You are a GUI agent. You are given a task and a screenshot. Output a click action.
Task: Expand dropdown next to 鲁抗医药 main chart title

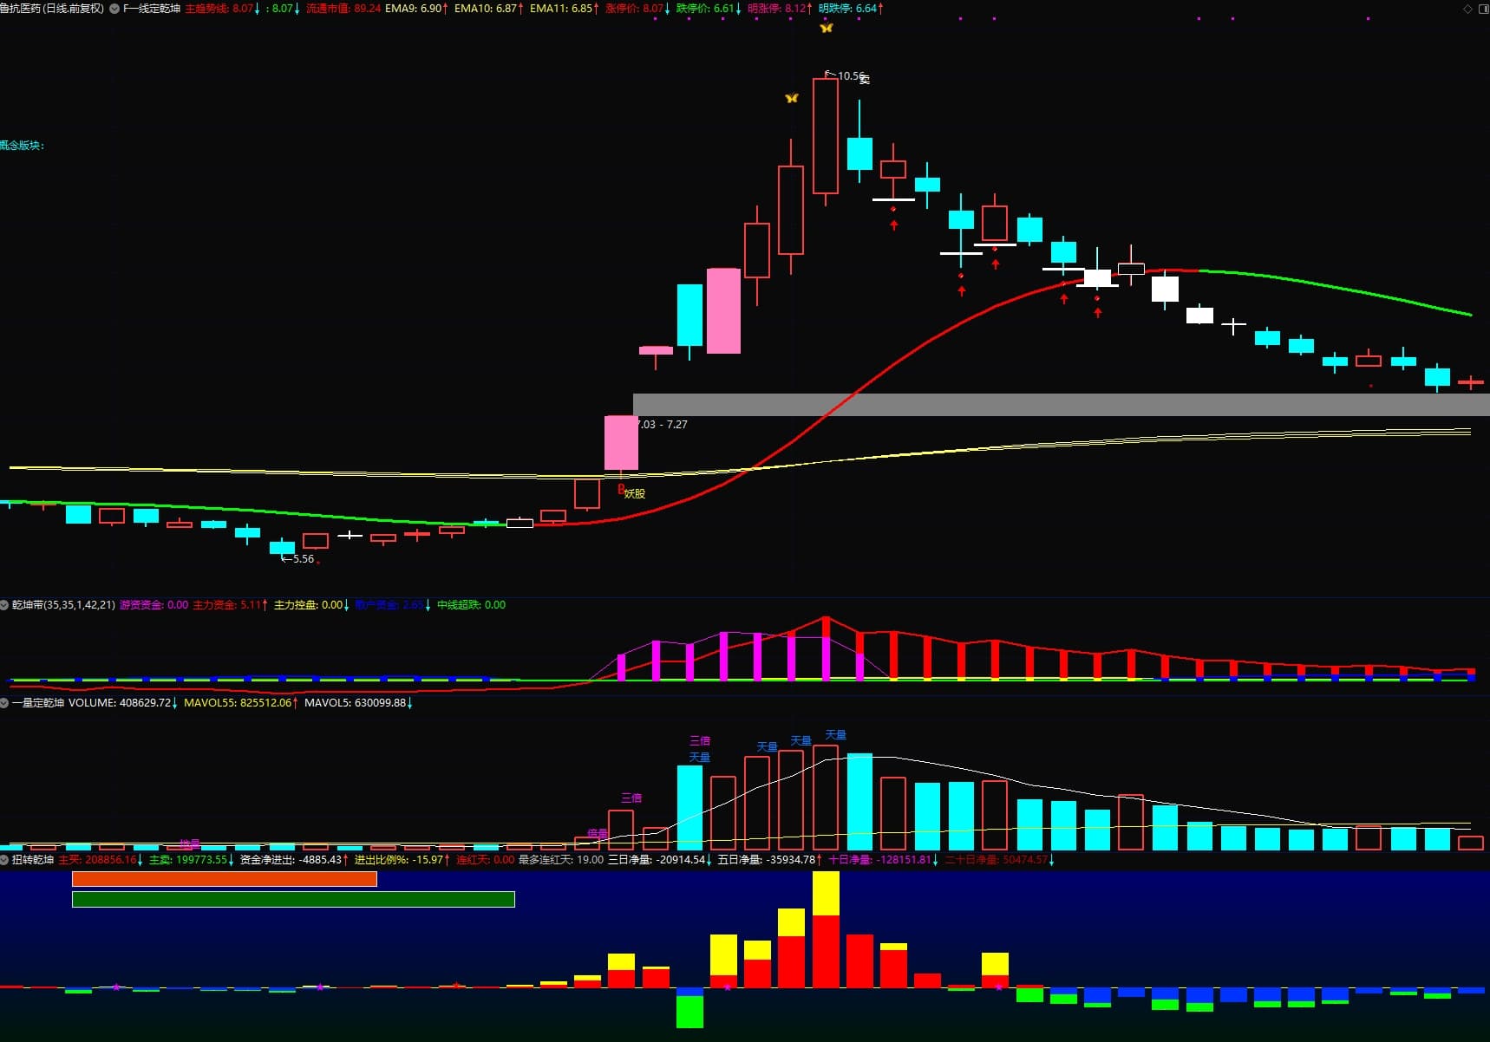(x=114, y=9)
